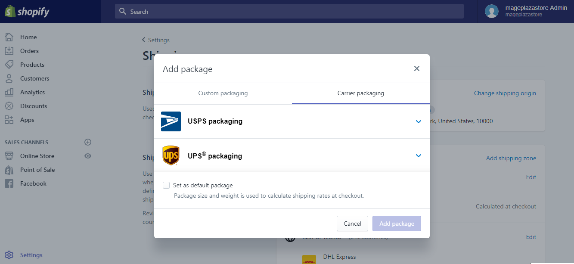574x264 pixels.
Task: Click the admin account avatar
Action: [x=492, y=12]
